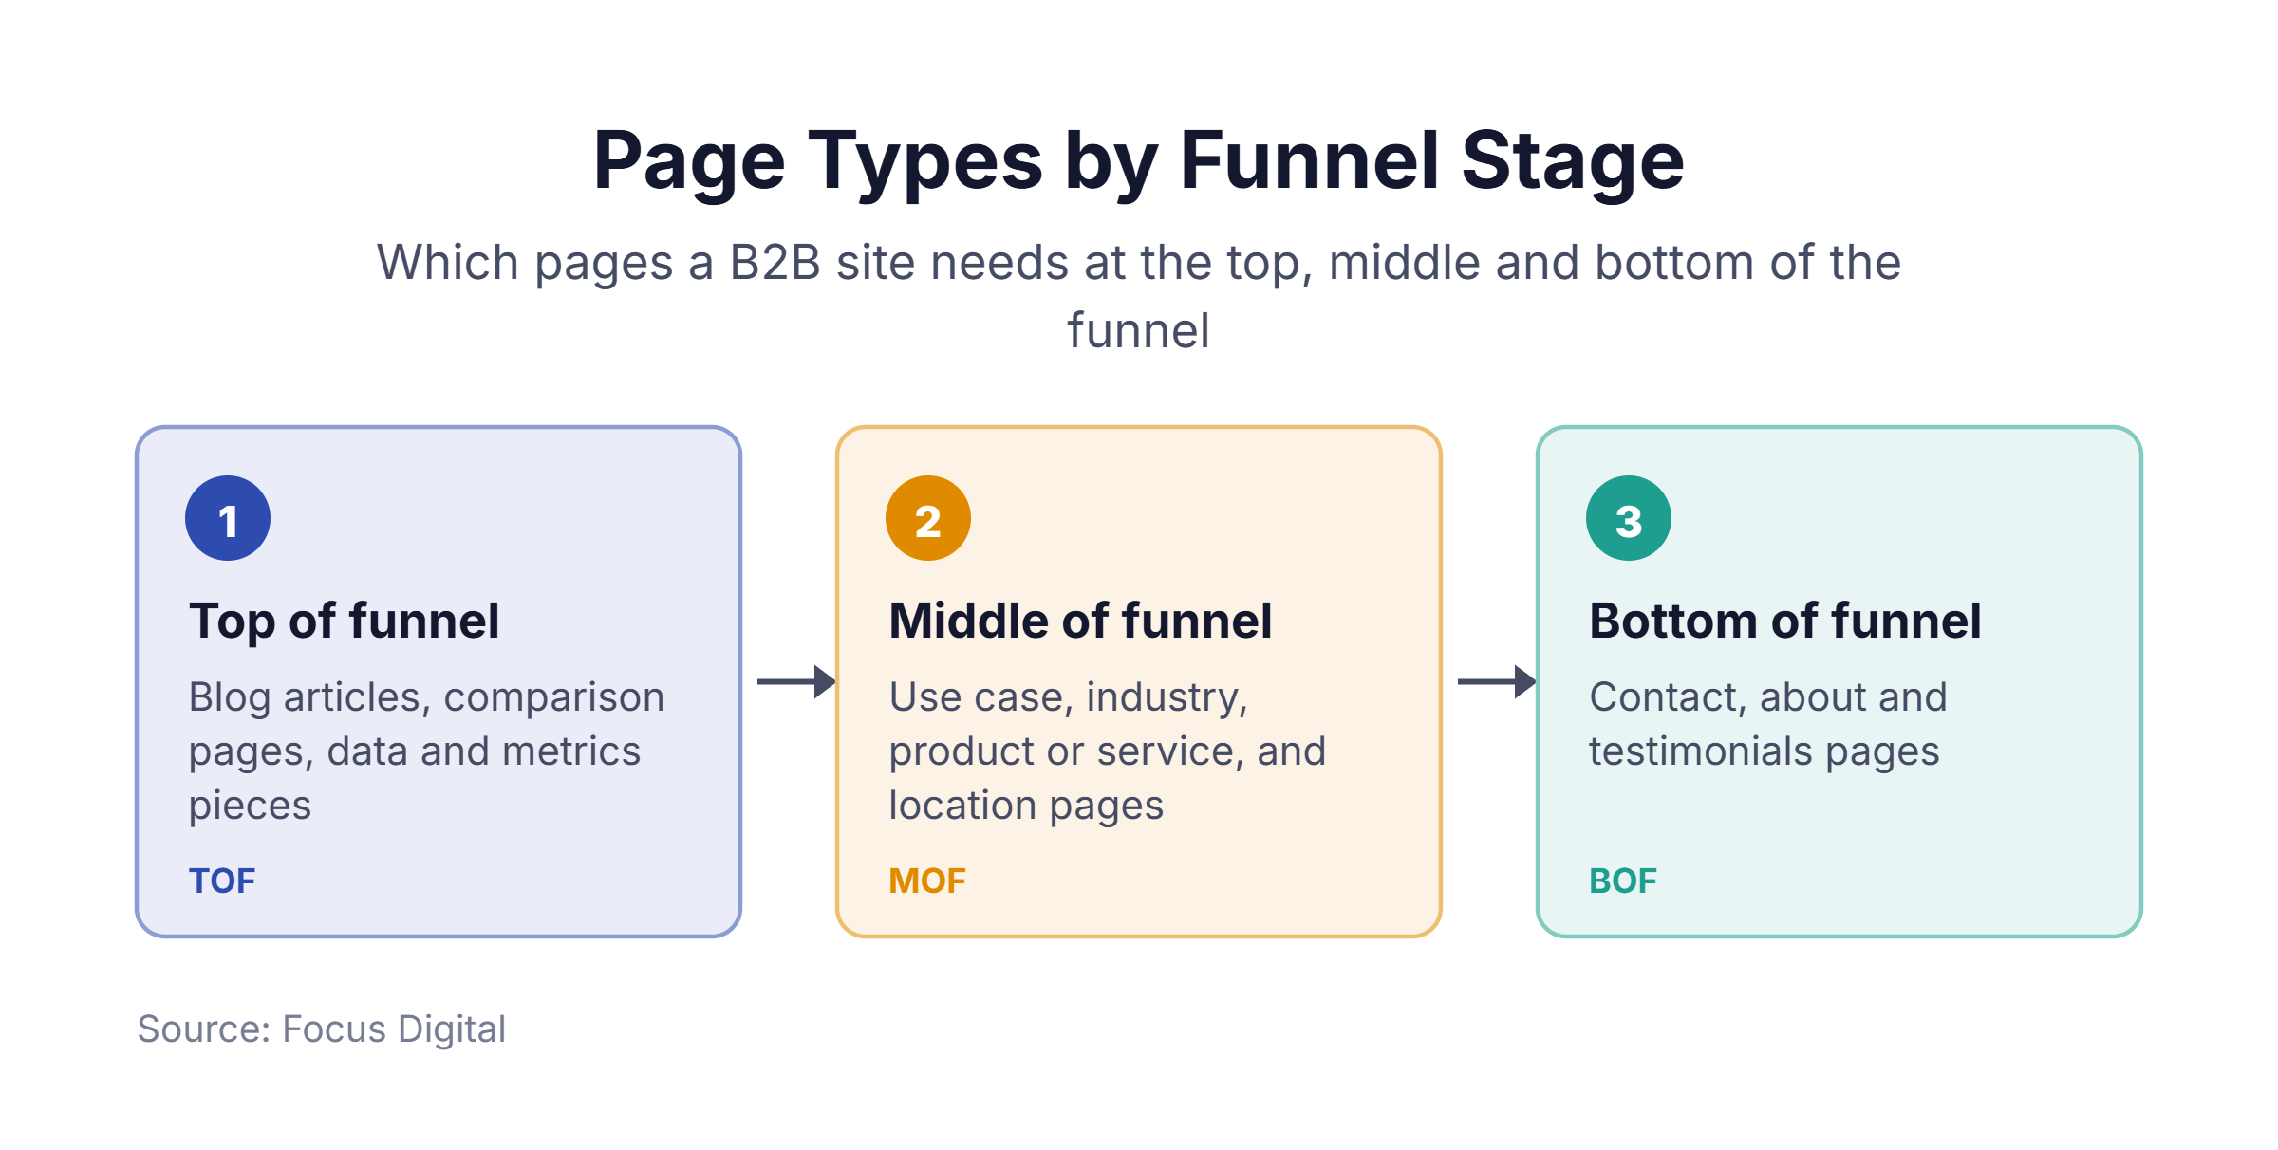
Task: Select the 'Middle of funnel' heading
Action: point(1080,621)
